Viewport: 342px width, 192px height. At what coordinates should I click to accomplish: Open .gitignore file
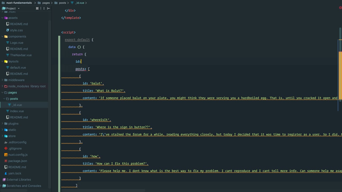tap(15, 149)
